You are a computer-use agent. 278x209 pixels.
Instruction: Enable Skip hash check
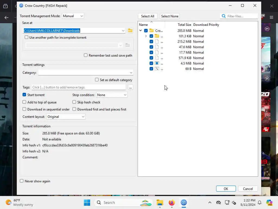pos(74,102)
